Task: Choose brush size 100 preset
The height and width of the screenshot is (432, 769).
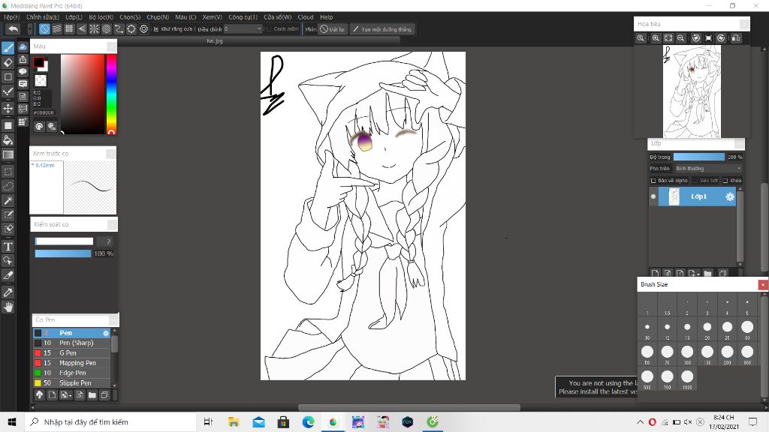Action: coord(687,352)
